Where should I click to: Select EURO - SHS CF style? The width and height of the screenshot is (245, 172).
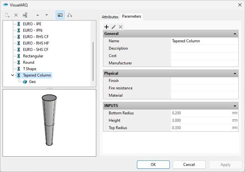click(36, 50)
